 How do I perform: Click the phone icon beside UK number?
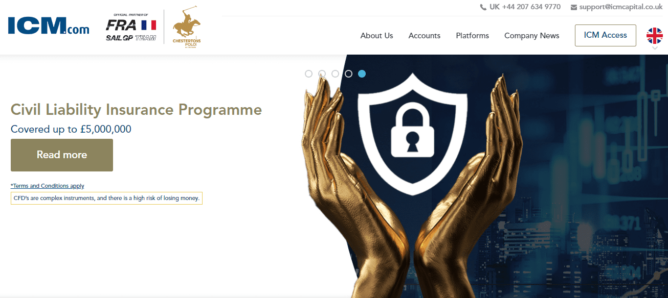483,7
